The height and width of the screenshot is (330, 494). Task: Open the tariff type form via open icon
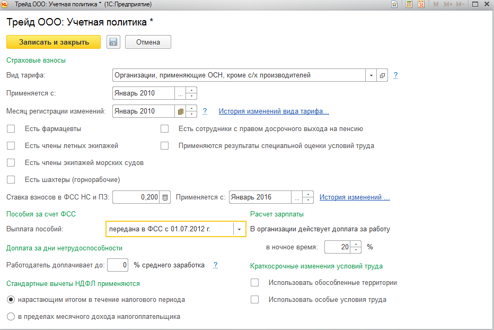(x=383, y=75)
